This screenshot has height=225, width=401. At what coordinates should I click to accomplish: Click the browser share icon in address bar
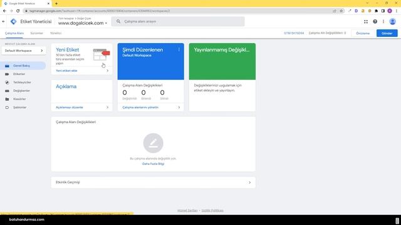point(335,11)
